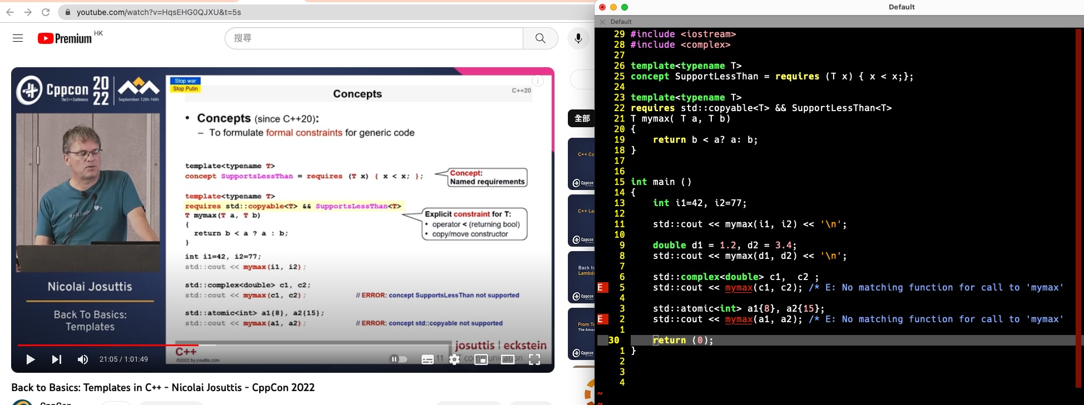
Task: Click 'return b < a? a: b;' line
Action: point(705,139)
